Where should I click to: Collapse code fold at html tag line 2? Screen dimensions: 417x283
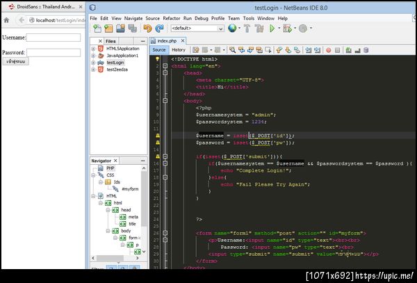[165, 66]
